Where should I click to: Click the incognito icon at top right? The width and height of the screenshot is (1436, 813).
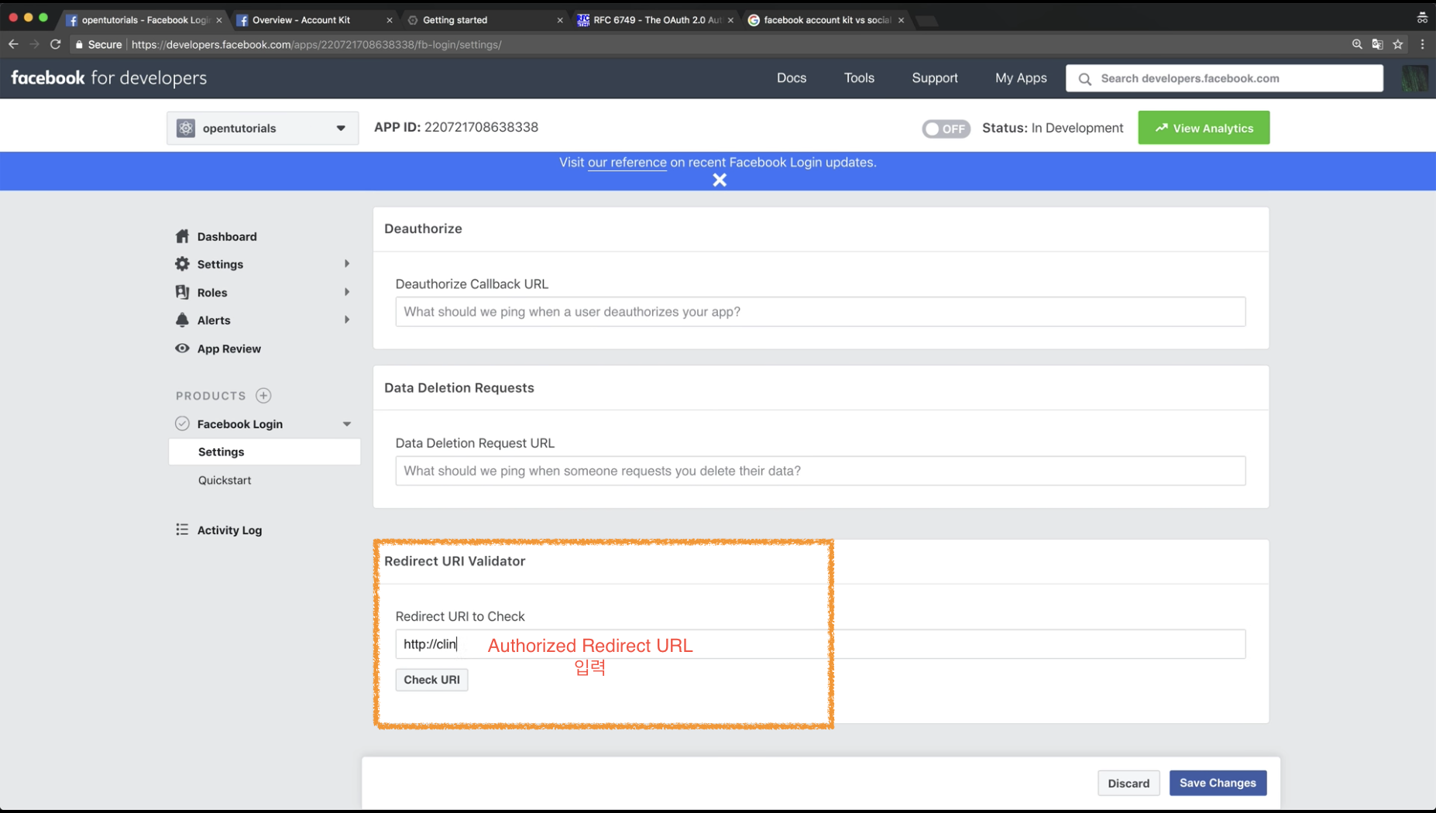pos(1422,18)
